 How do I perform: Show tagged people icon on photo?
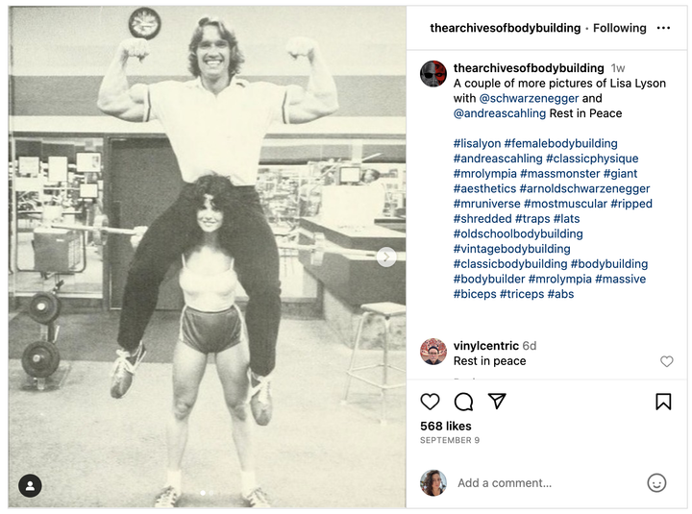pos(30,486)
